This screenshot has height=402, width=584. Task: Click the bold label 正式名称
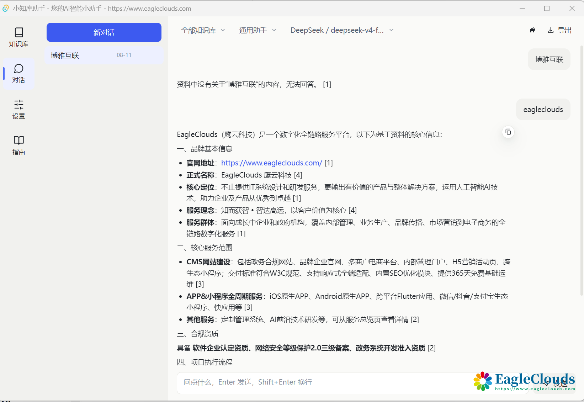[200, 175]
